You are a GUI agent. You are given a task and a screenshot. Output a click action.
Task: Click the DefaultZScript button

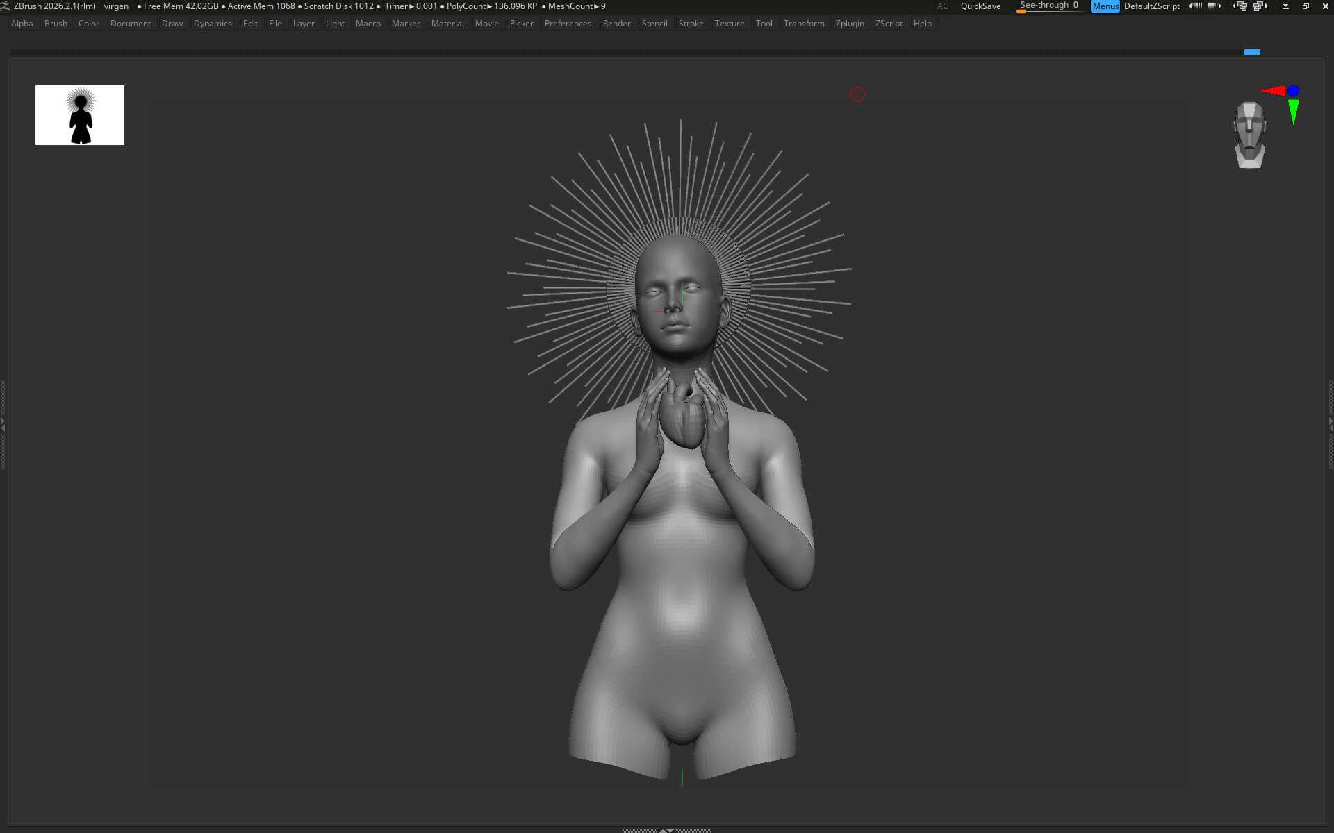coord(1151,6)
